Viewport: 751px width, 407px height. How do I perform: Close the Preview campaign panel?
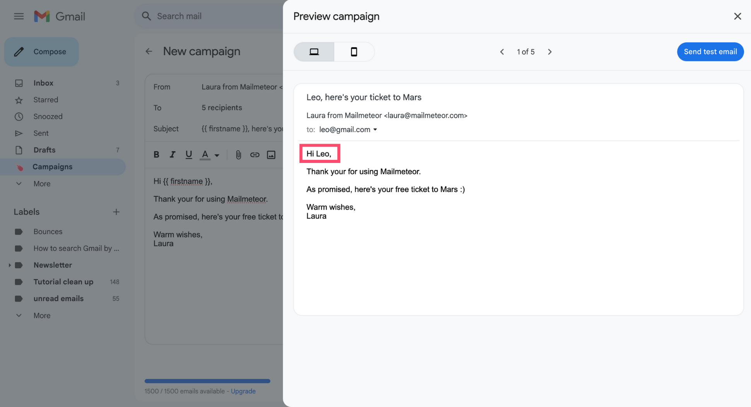tap(737, 16)
